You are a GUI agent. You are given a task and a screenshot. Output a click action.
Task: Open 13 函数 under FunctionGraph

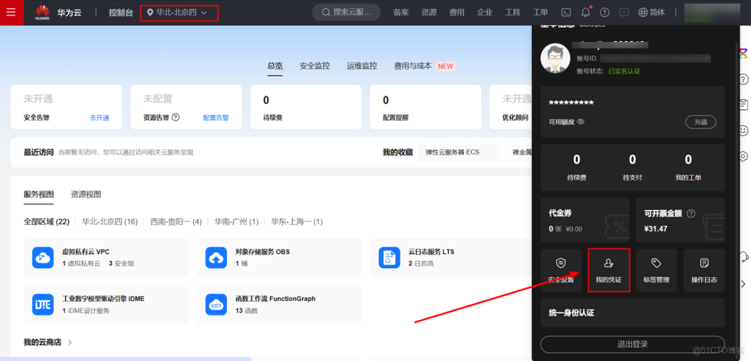point(246,310)
